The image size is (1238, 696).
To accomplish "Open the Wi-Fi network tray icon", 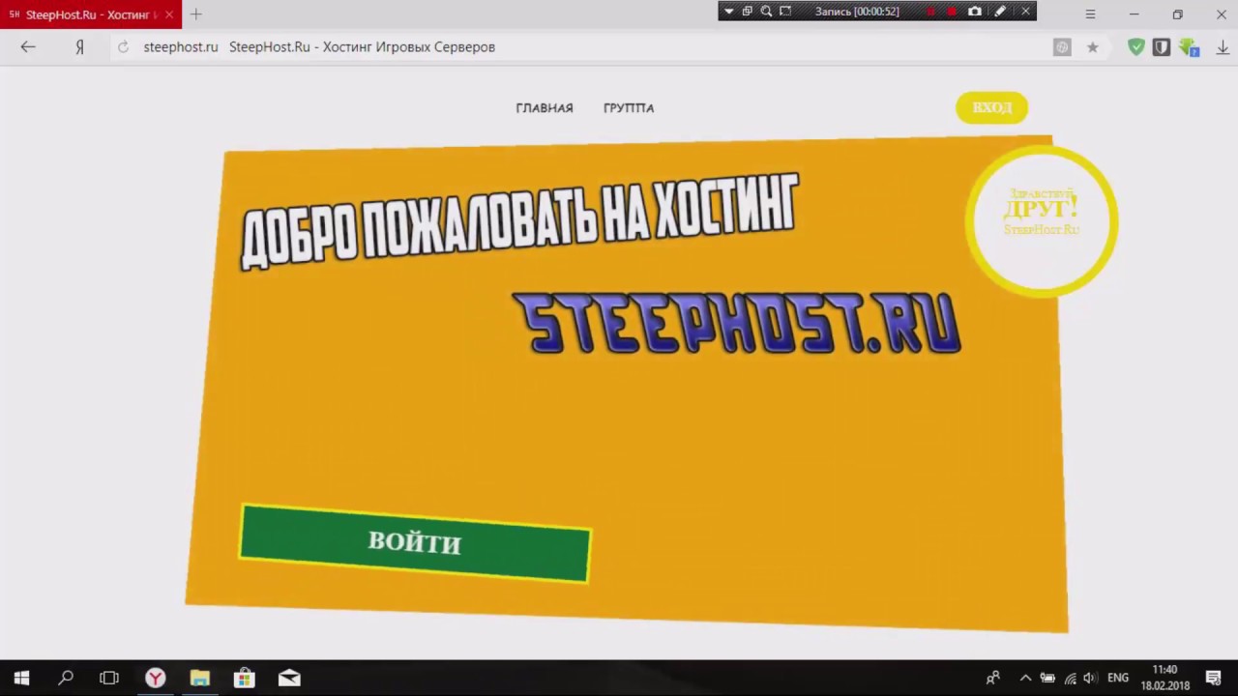I will [1070, 678].
